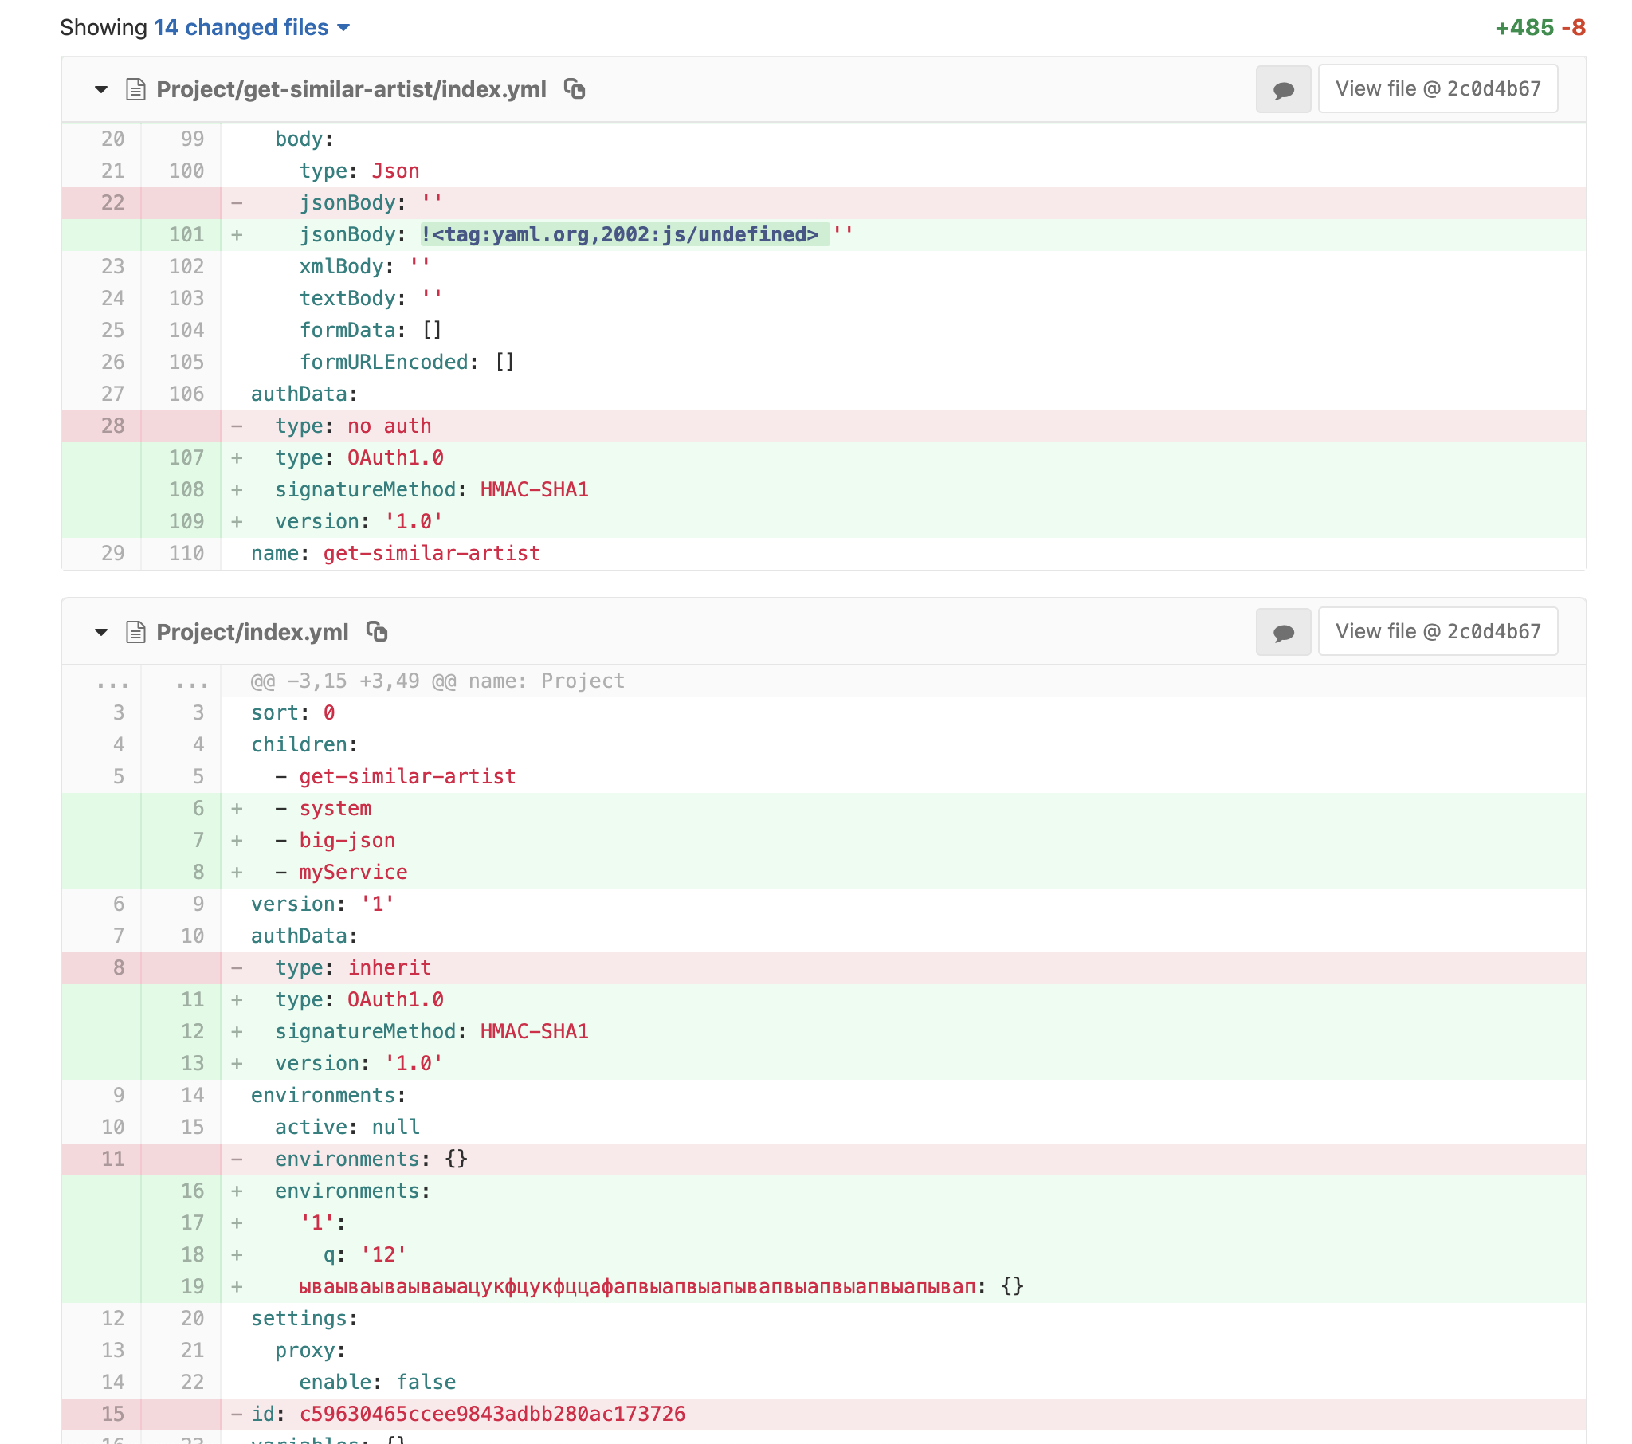The image size is (1632, 1444).
Task: Expand hidden lines above line 3
Action: (x=112, y=681)
